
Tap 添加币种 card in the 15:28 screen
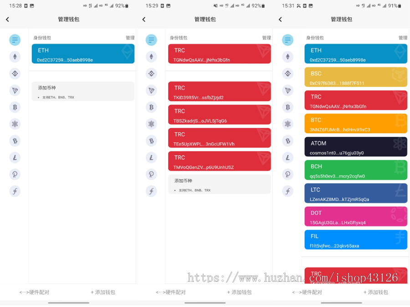pos(83,91)
